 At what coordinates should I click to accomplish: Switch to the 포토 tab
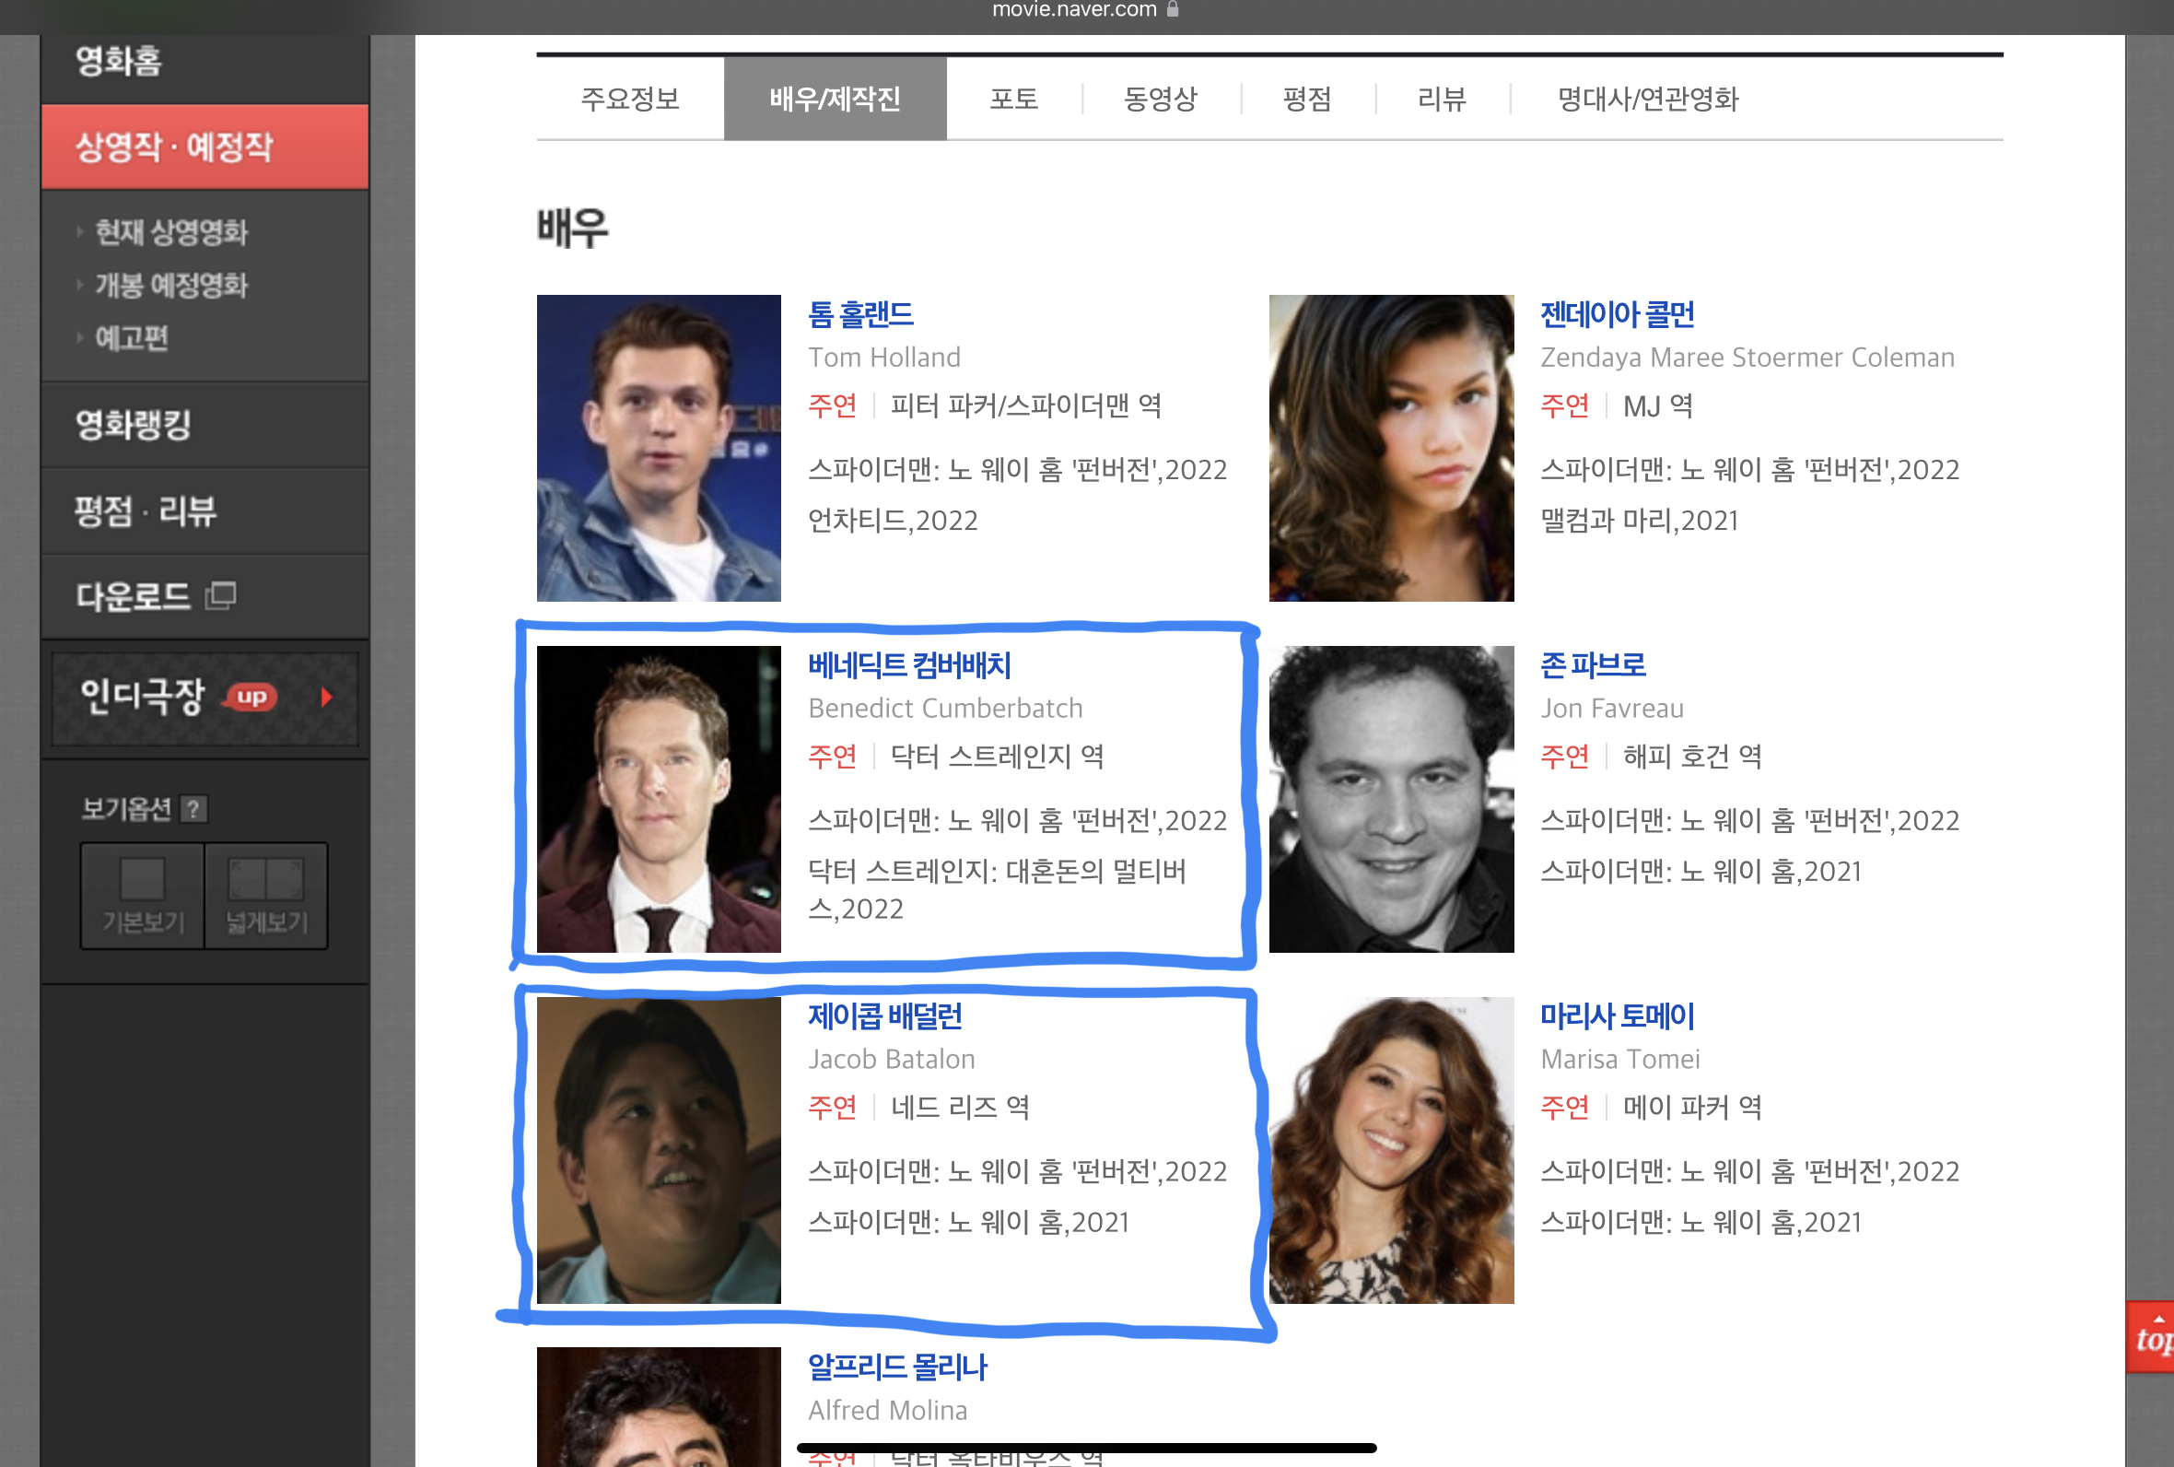point(1013,100)
